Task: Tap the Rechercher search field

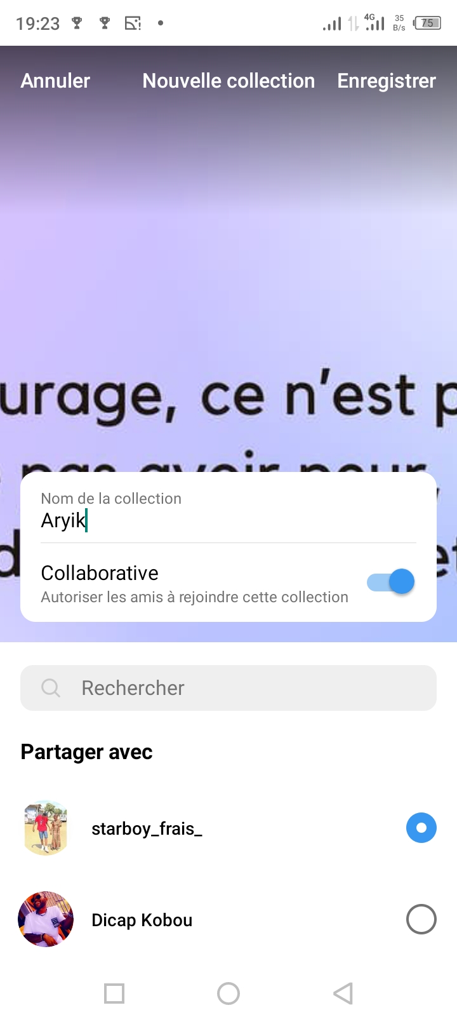Action: [241, 688]
